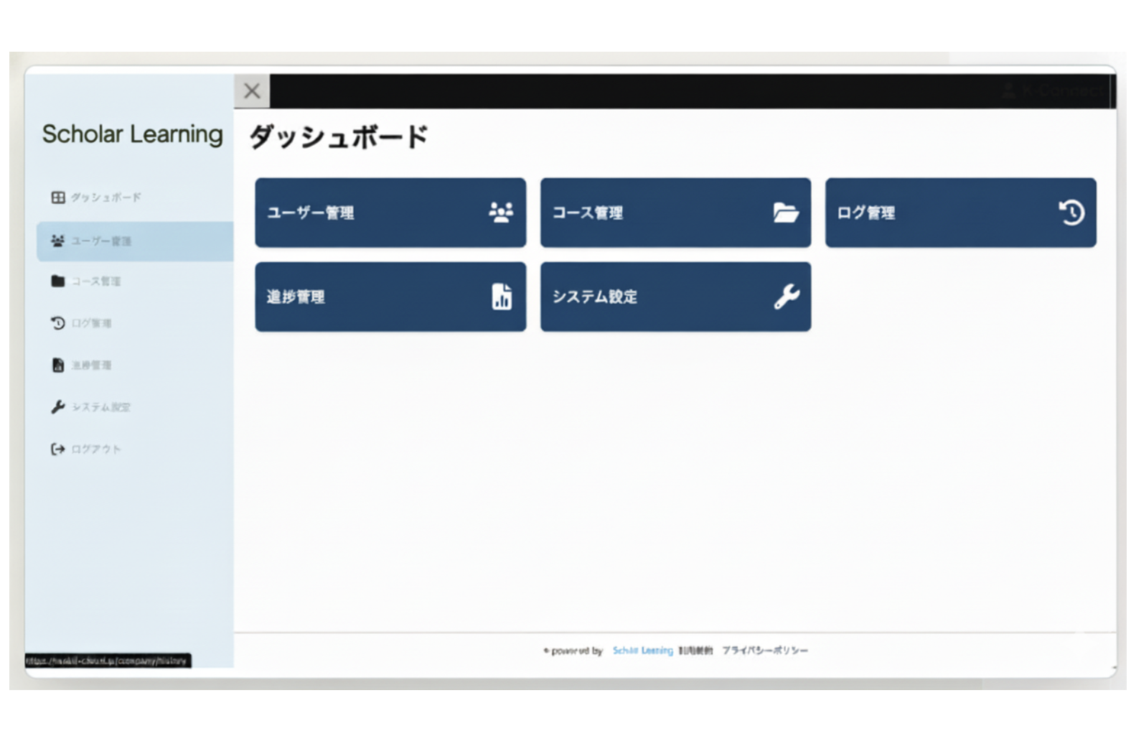
Task: Click the chart document icon on 進捗管理 card
Action: click(x=501, y=297)
